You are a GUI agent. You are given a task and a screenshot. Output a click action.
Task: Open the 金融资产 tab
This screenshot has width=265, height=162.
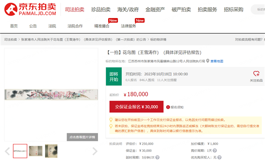[155, 10]
